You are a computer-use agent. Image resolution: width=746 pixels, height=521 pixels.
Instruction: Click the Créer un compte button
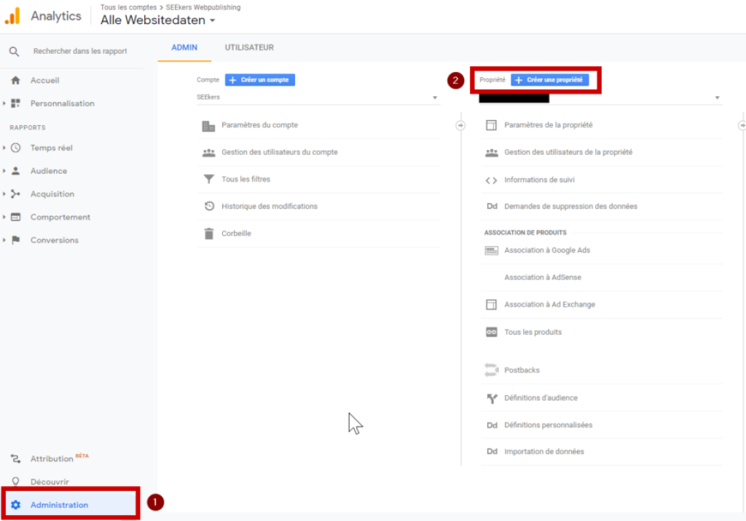(x=260, y=80)
